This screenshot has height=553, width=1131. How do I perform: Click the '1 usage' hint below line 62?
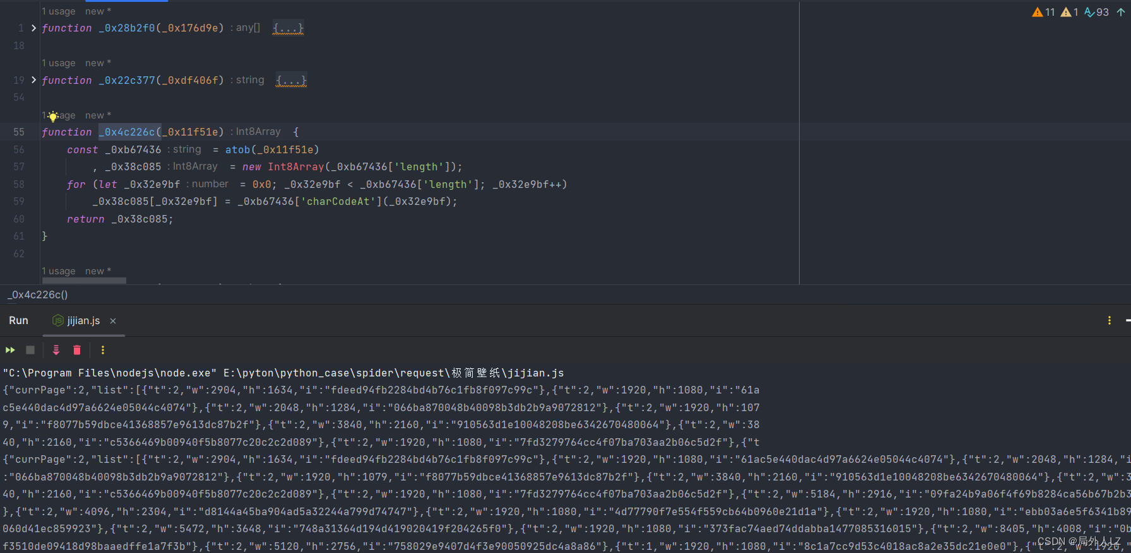click(x=59, y=271)
